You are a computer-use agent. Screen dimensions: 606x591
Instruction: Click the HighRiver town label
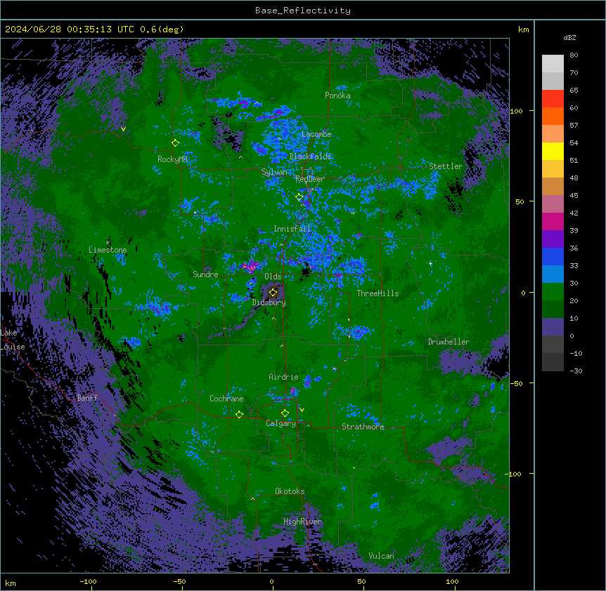(x=302, y=522)
